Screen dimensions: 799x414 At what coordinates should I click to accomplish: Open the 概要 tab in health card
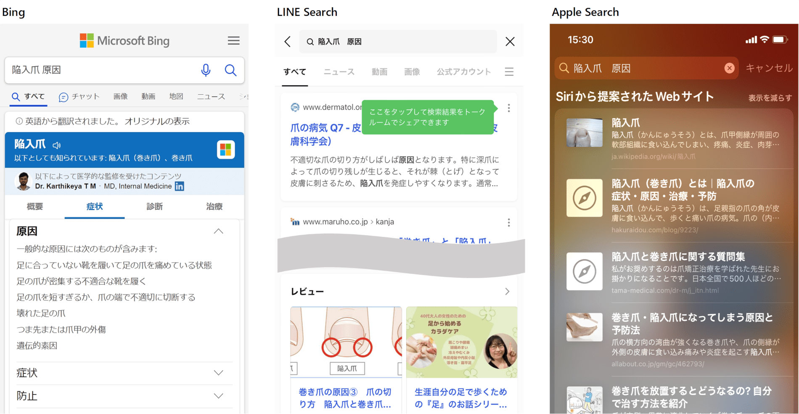coord(35,207)
